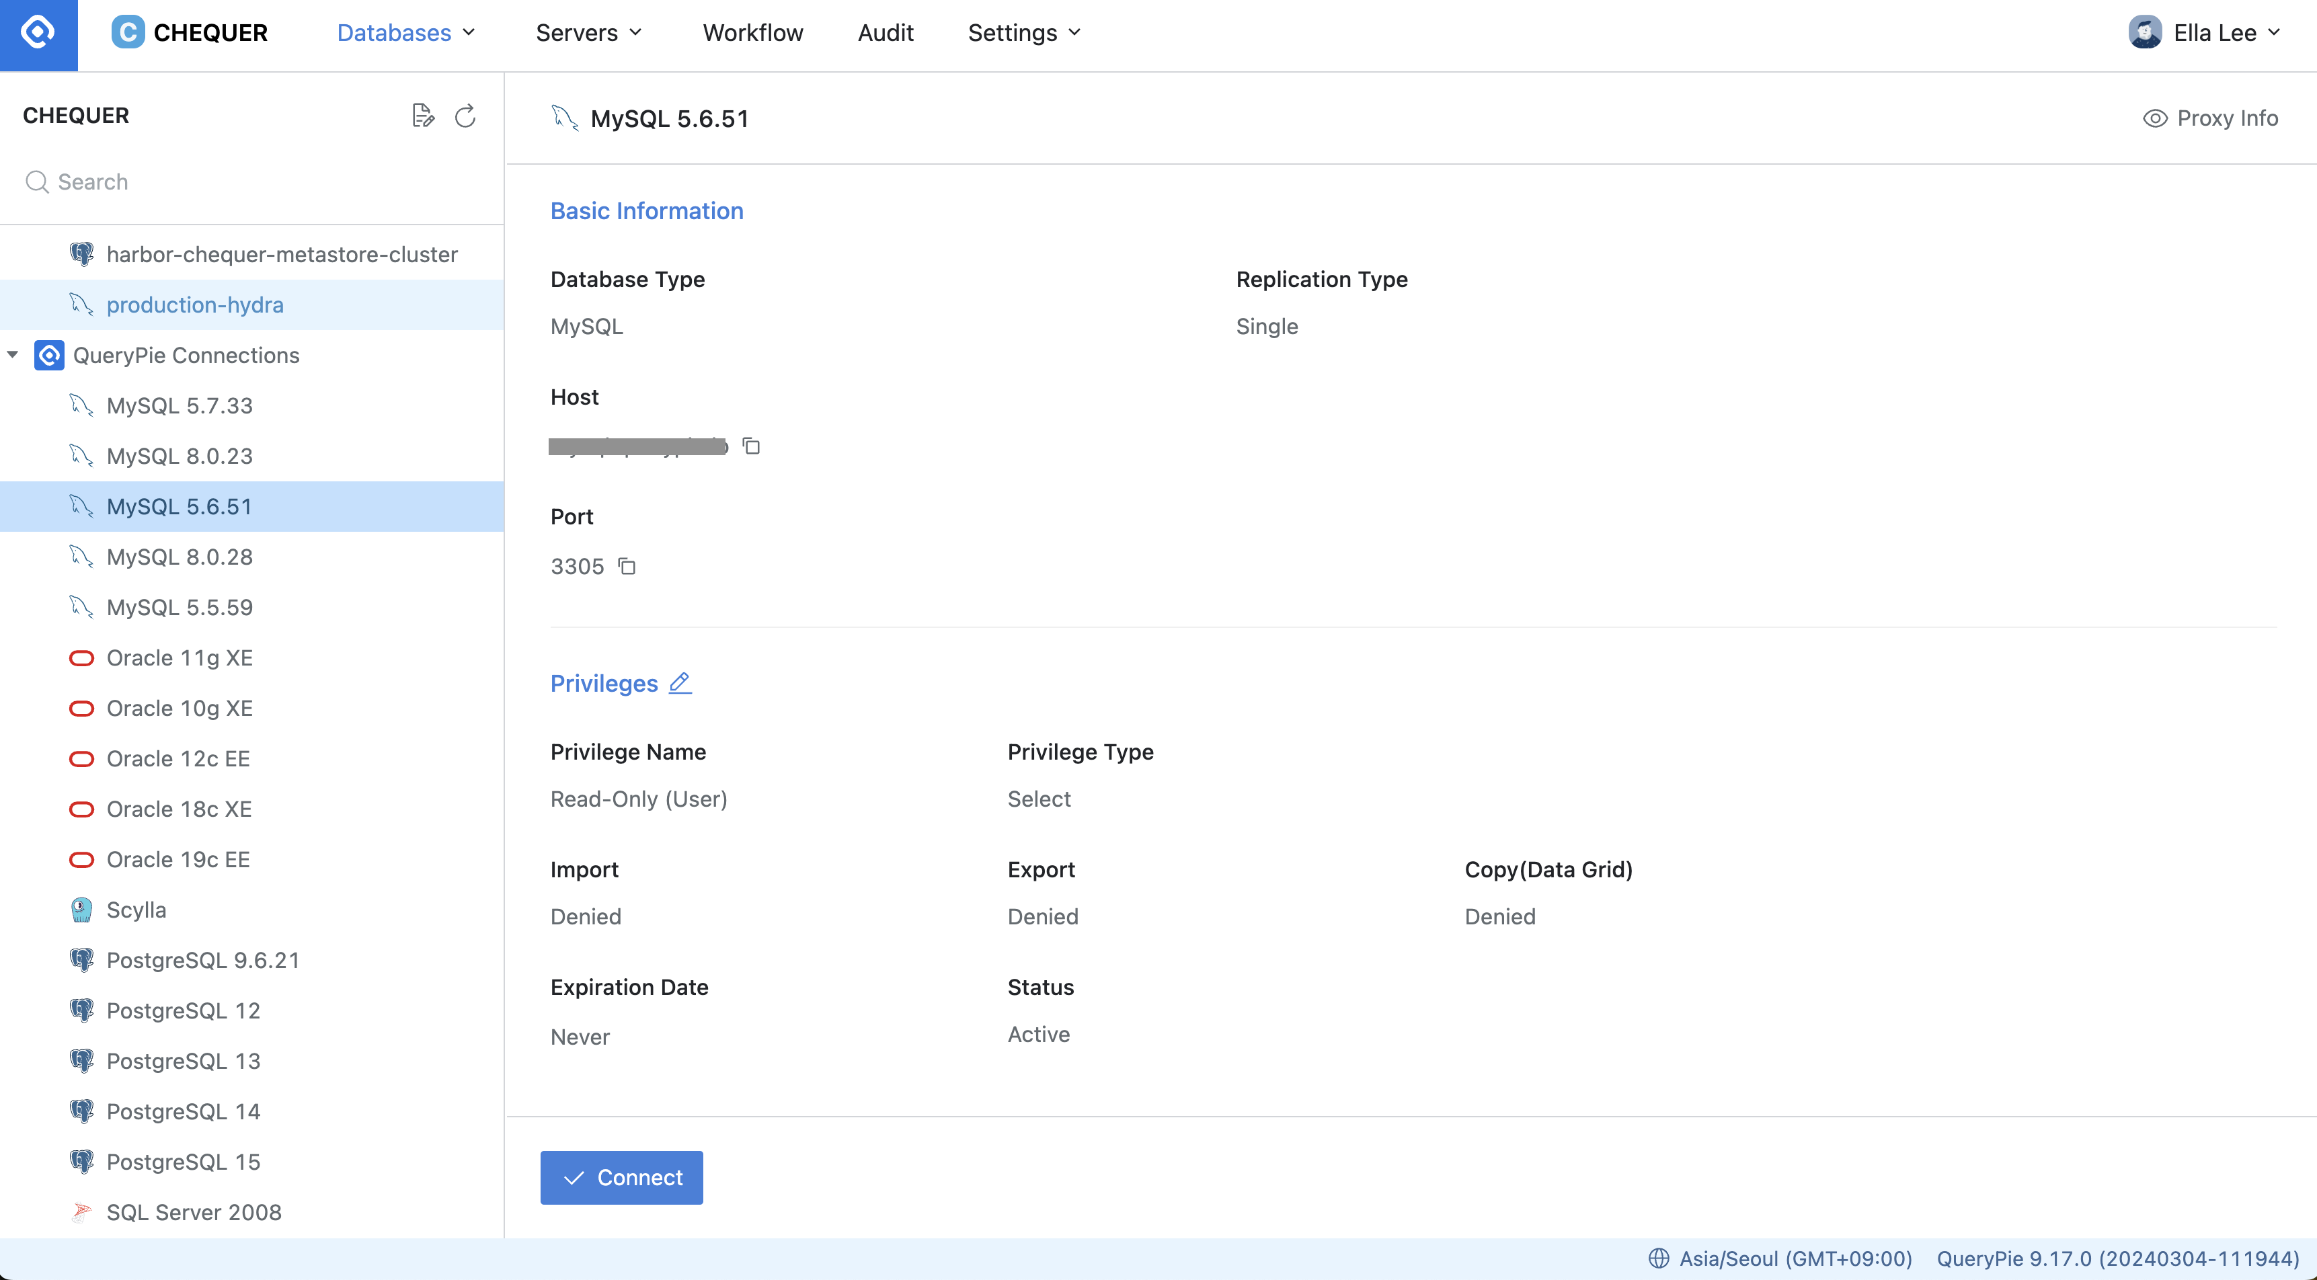The height and width of the screenshot is (1280, 2317).
Task: Click the Connect button
Action: coord(621,1177)
